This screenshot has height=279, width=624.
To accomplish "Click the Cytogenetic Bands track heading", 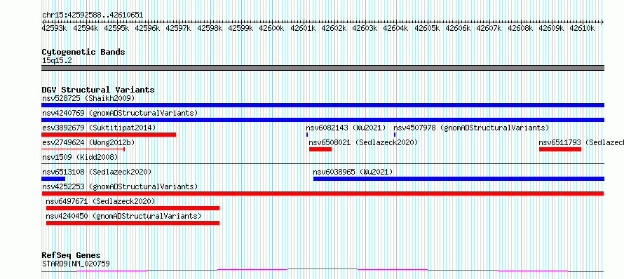I will [83, 52].
